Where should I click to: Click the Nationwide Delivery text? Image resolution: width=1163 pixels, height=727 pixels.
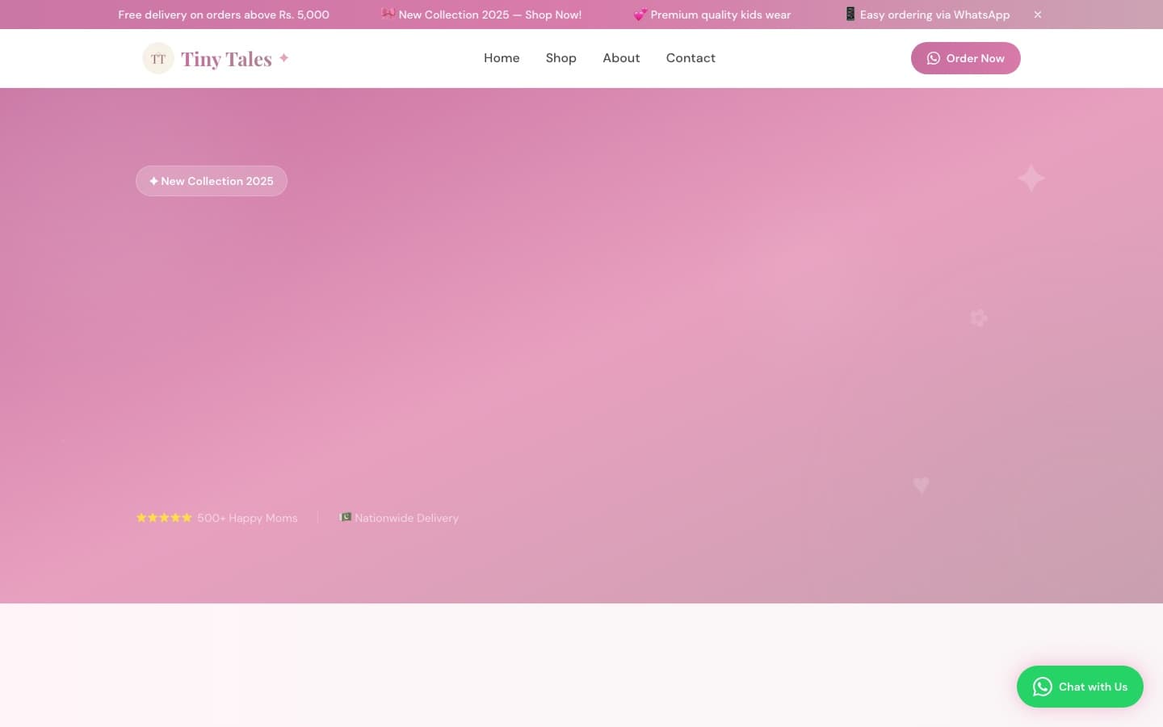pyautogui.click(x=406, y=518)
